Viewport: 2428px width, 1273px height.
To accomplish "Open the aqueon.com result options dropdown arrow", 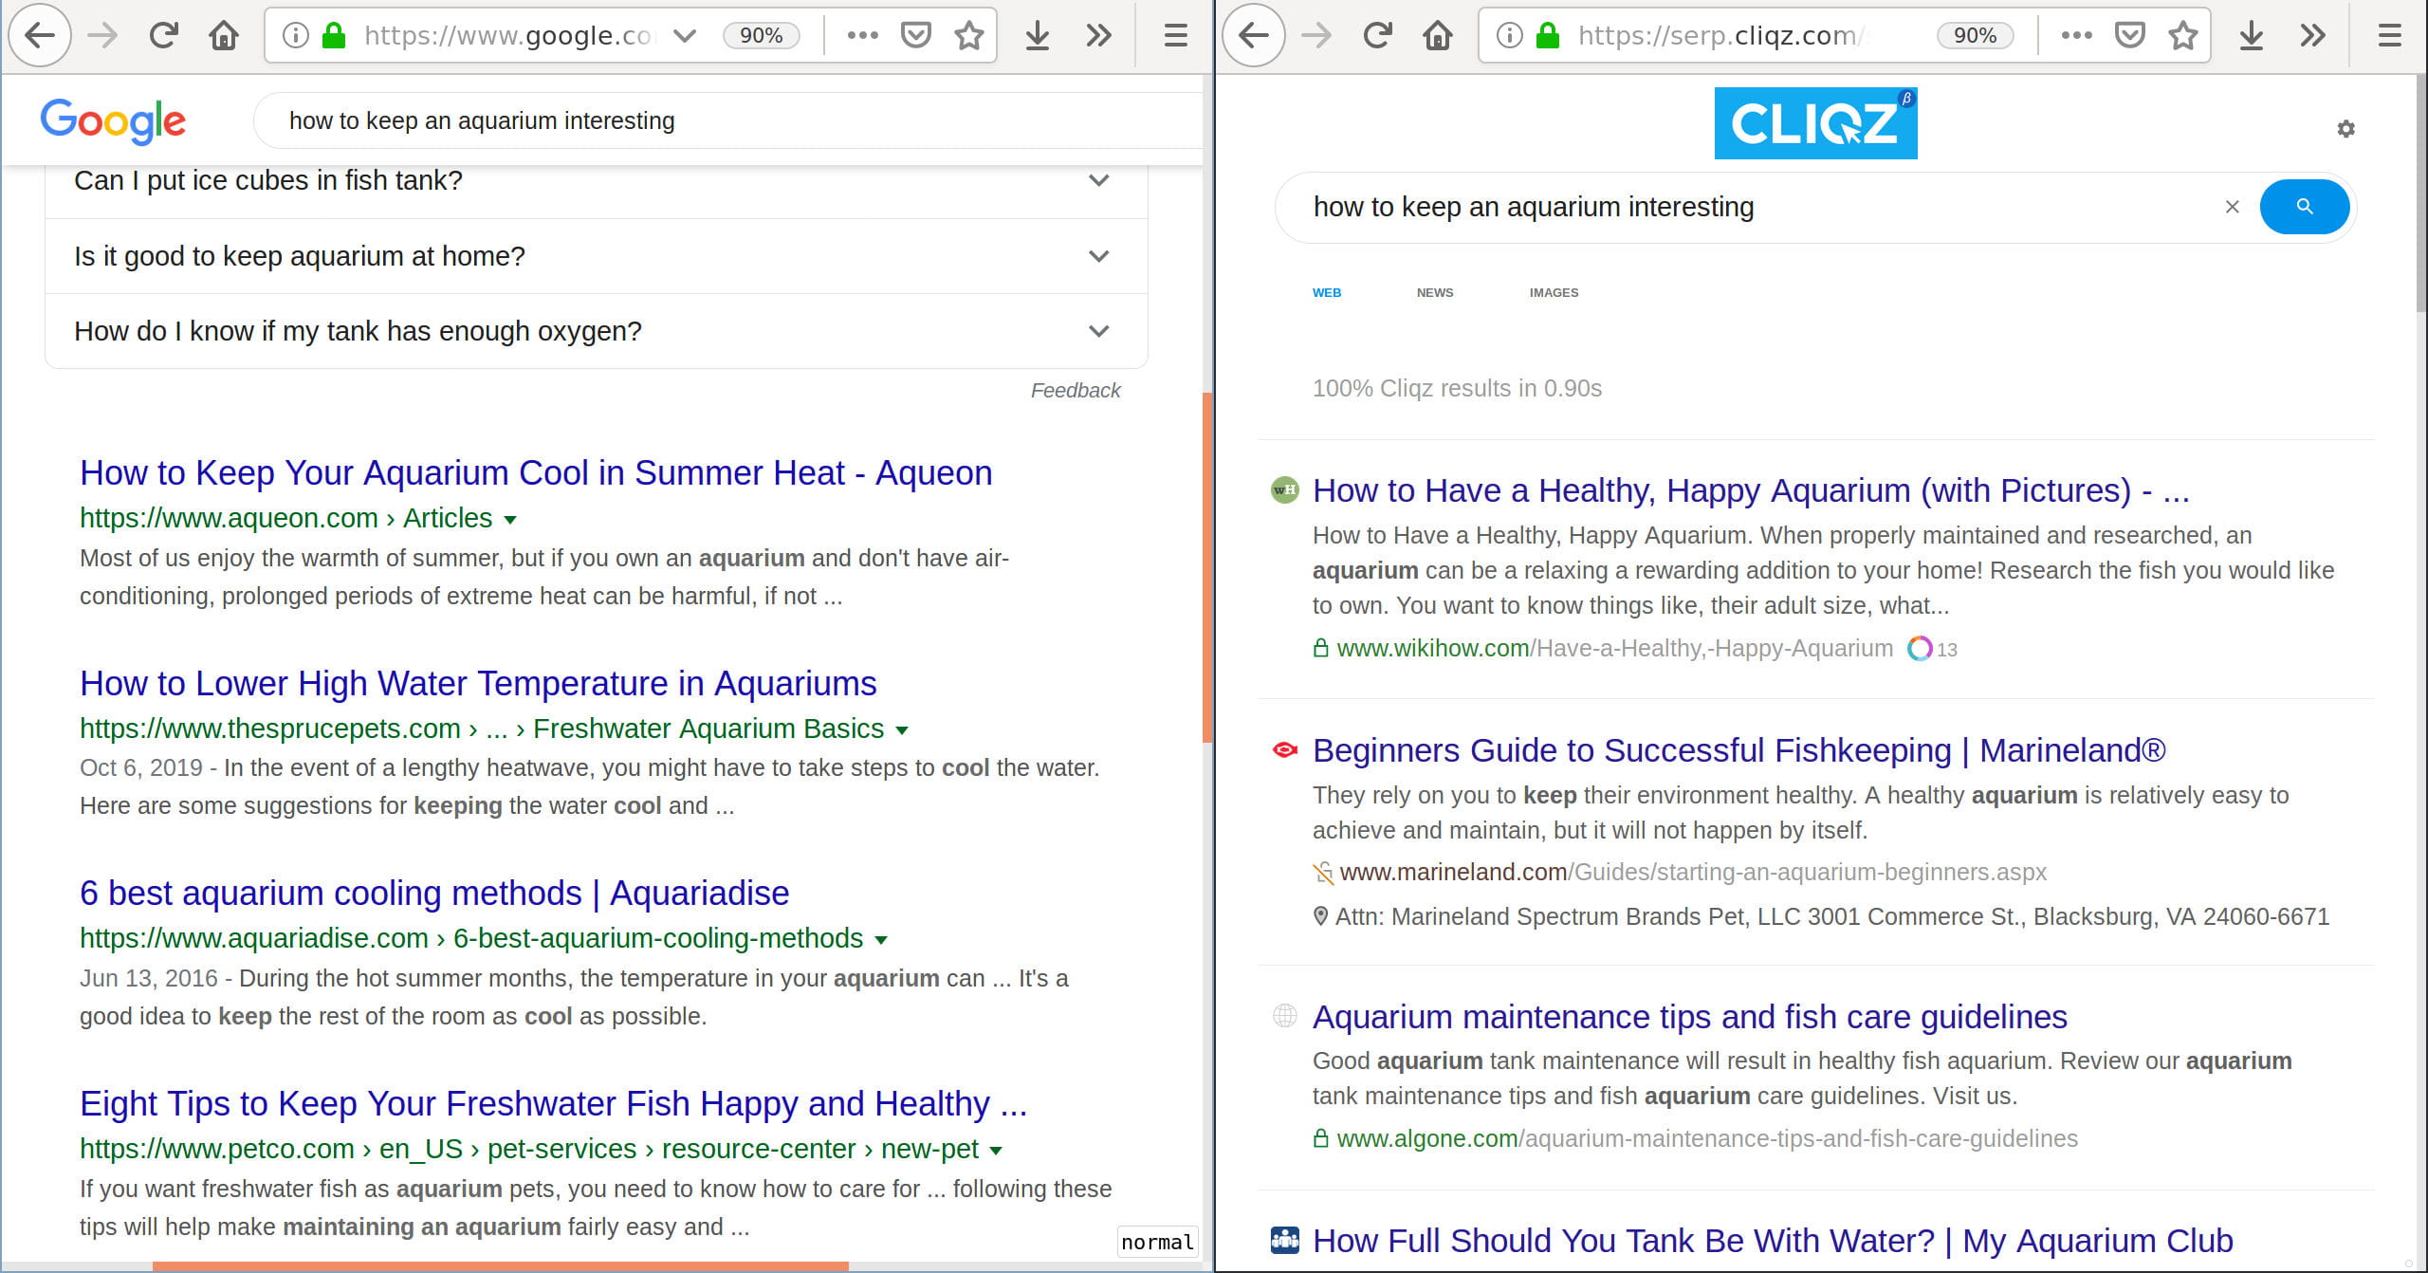I will [510, 520].
